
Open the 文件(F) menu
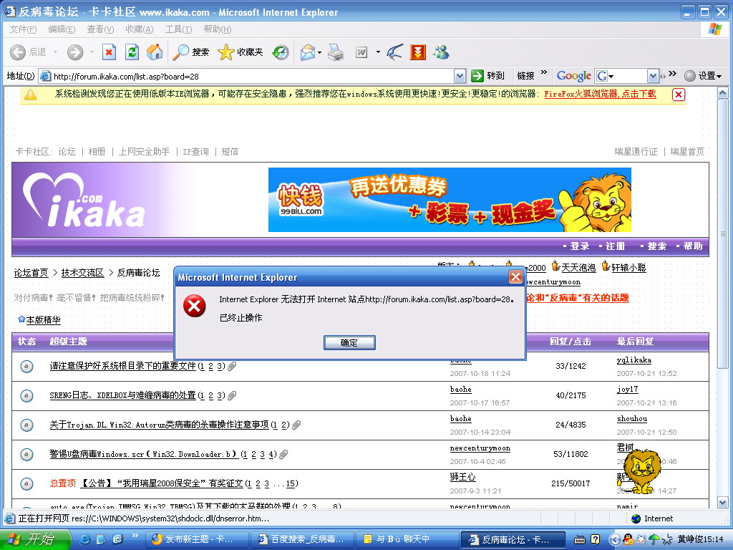pyautogui.click(x=23, y=29)
